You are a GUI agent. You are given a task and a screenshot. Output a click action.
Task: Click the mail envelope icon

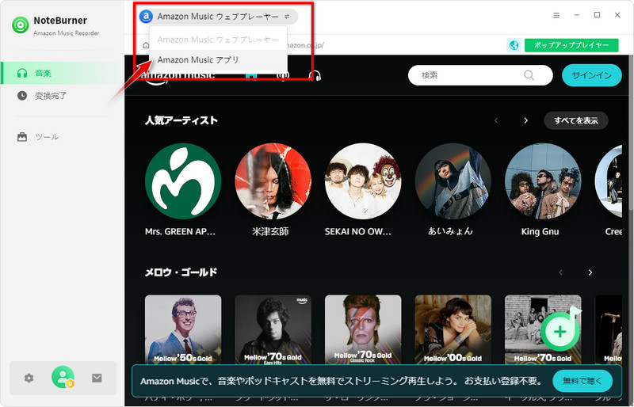pyautogui.click(x=97, y=378)
